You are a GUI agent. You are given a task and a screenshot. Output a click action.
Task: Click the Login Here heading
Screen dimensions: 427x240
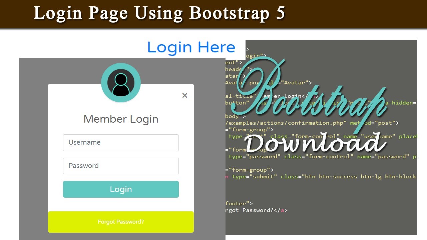191,47
